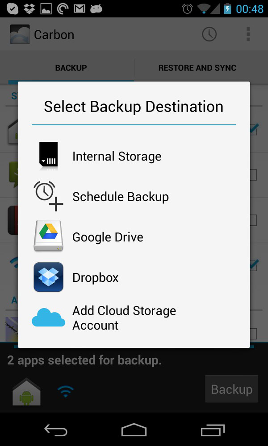Image resolution: width=268 pixels, height=446 pixels.
Task: Tap the Schedule Backup clock icon
Action: [x=48, y=196]
